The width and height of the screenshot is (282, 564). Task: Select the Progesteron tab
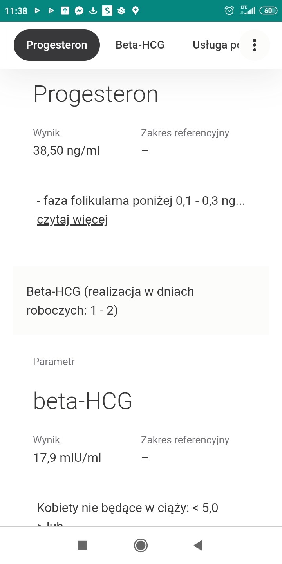[x=57, y=45]
